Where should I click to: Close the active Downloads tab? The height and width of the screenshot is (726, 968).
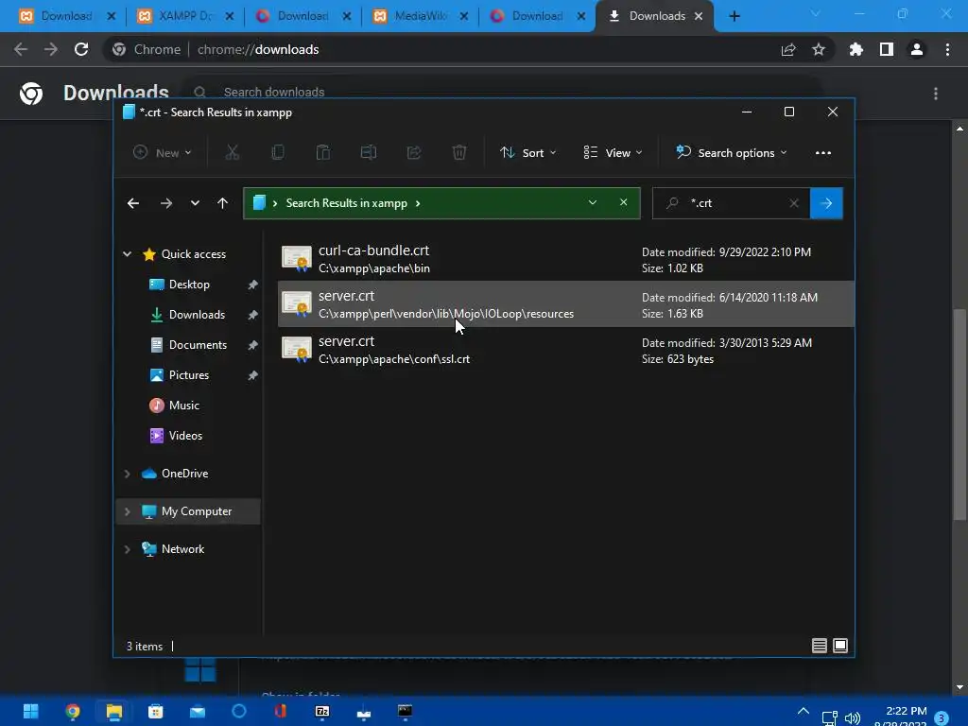click(699, 16)
